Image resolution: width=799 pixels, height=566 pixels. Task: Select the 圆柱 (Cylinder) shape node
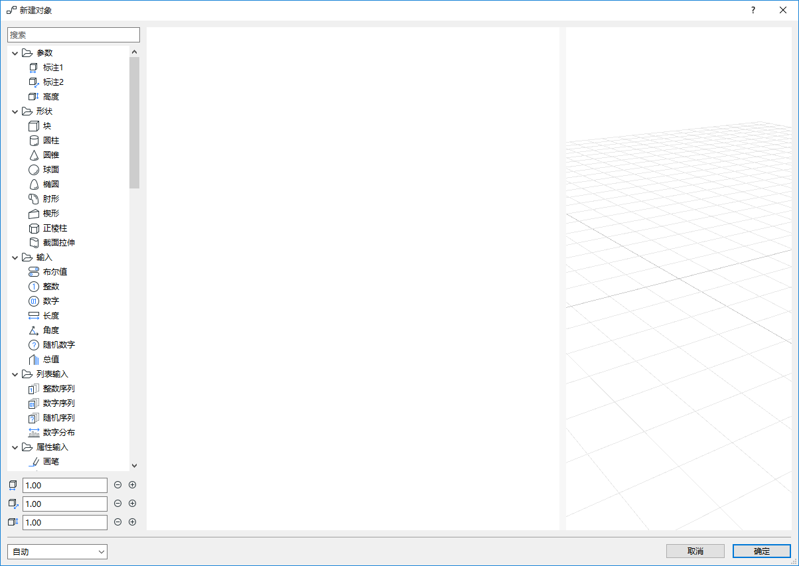pyautogui.click(x=48, y=140)
